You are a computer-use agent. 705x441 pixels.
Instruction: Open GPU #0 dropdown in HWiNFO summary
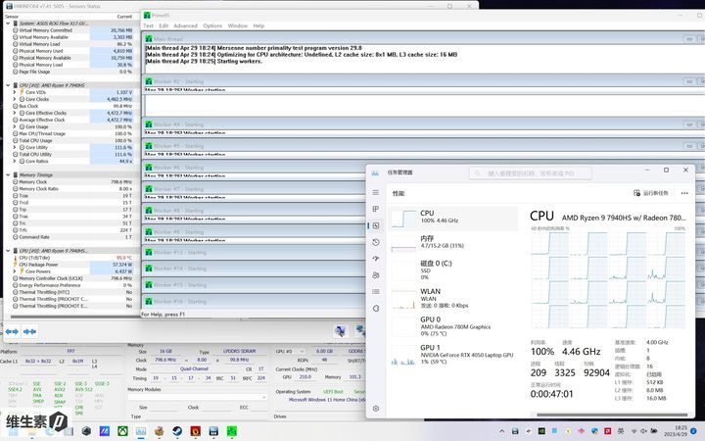point(292,352)
